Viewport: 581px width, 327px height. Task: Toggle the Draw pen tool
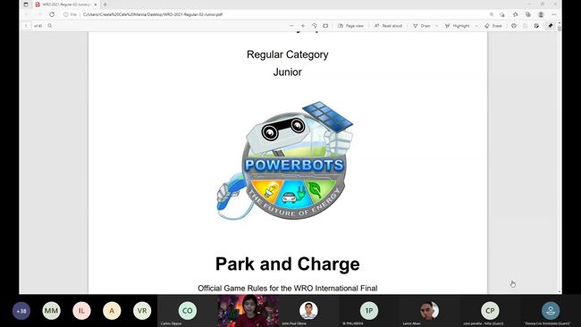(x=421, y=26)
